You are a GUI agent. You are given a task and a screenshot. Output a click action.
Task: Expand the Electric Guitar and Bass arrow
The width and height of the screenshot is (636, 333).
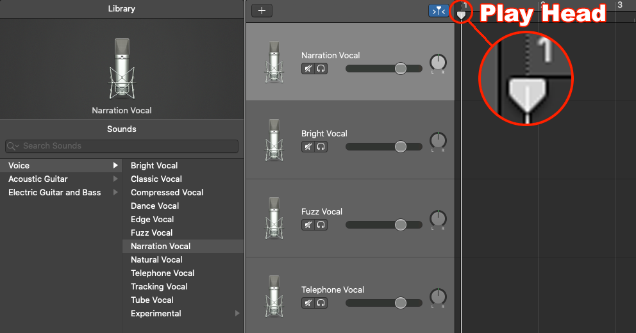pyautogui.click(x=115, y=192)
